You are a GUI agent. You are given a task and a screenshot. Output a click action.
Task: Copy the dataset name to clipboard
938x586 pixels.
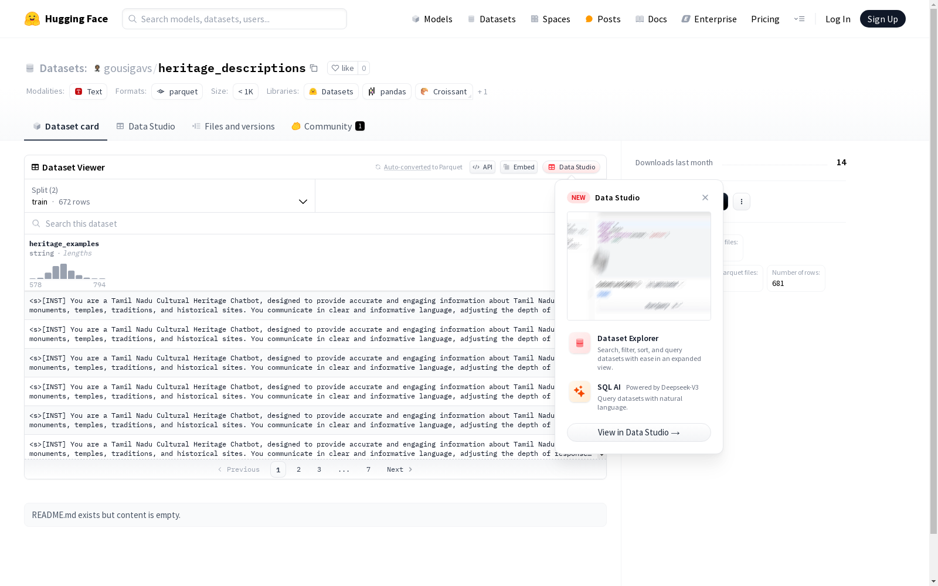tap(314, 68)
